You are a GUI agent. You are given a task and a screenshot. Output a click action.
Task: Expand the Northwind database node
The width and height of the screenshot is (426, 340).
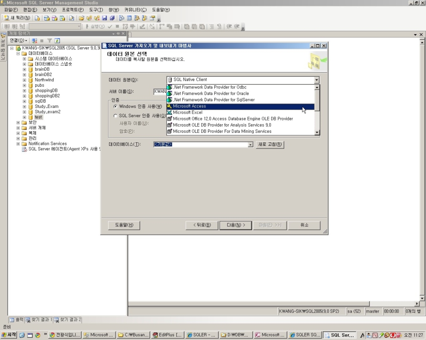25,80
